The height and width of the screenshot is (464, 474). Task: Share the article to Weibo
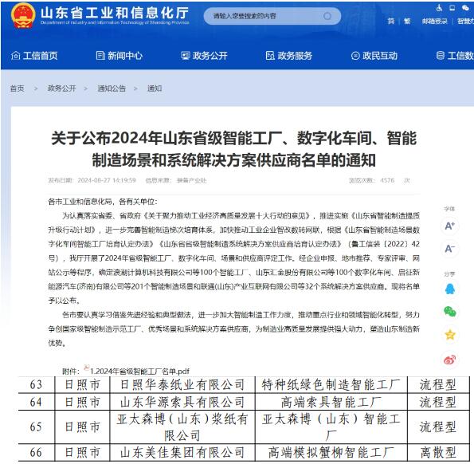pyautogui.click(x=450, y=360)
